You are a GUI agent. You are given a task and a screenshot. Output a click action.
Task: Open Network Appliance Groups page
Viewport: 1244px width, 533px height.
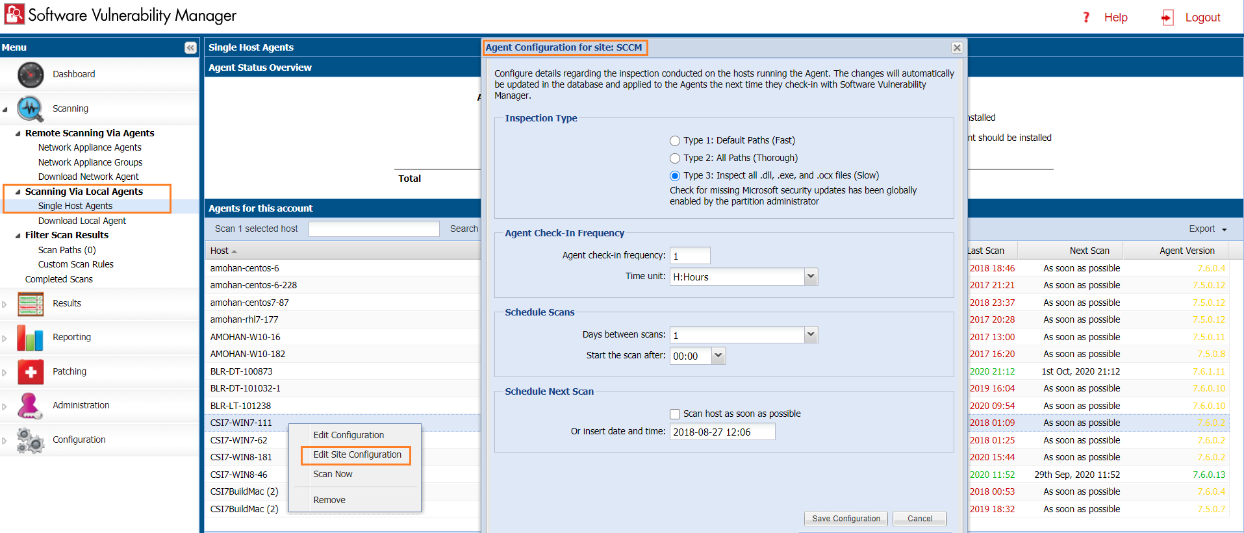[90, 162]
